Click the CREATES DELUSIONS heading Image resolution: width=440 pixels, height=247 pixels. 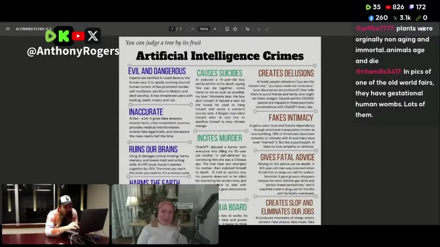click(x=286, y=73)
